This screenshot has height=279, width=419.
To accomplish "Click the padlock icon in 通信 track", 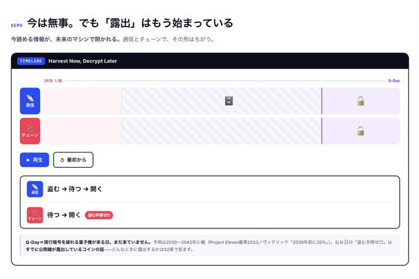I will tap(360, 101).
